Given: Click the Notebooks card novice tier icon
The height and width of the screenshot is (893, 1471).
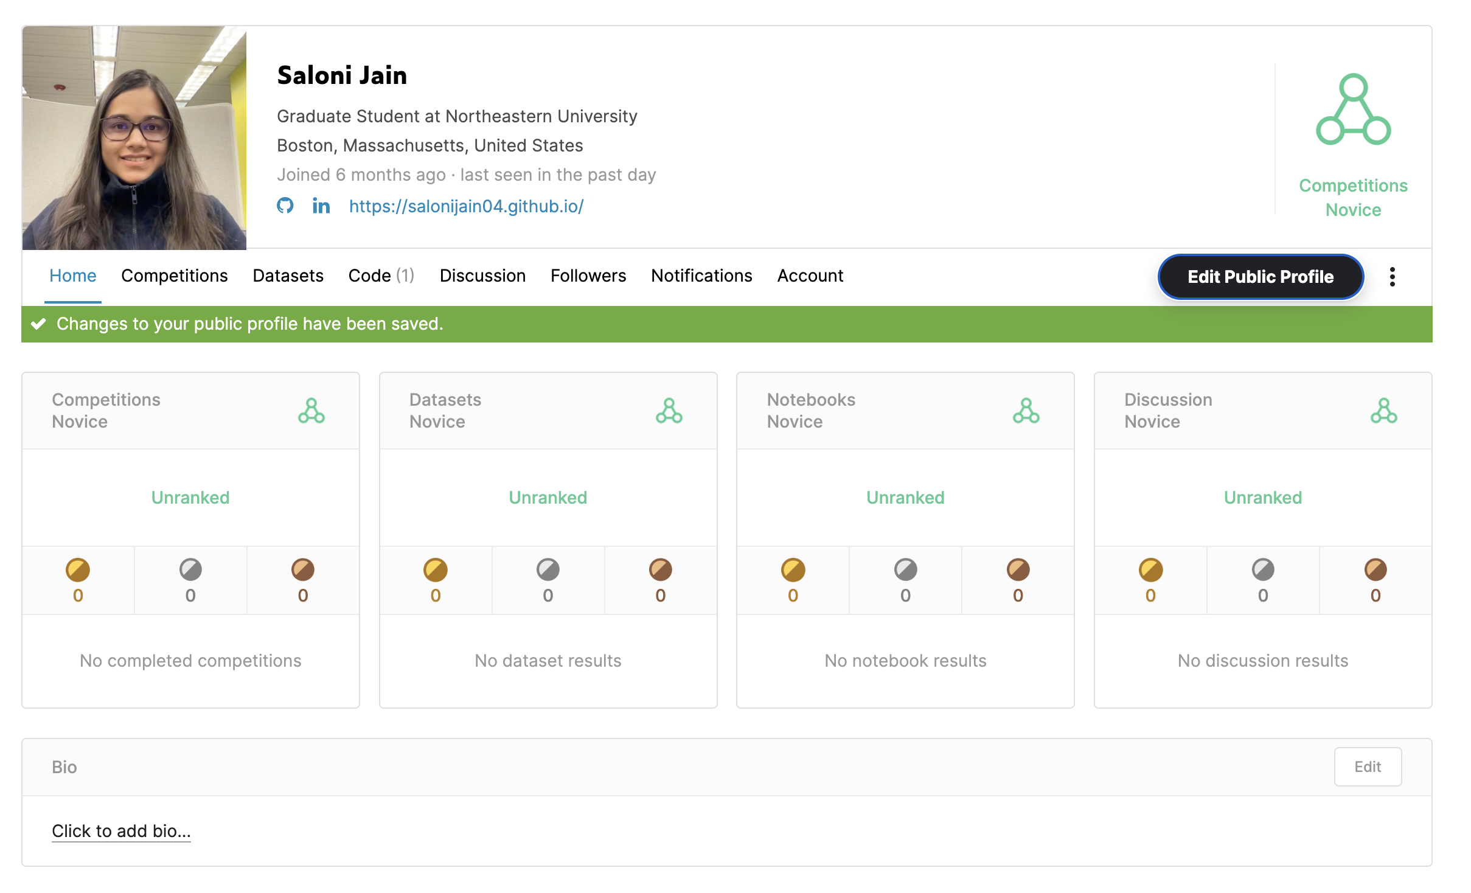Looking at the screenshot, I should (x=1026, y=411).
